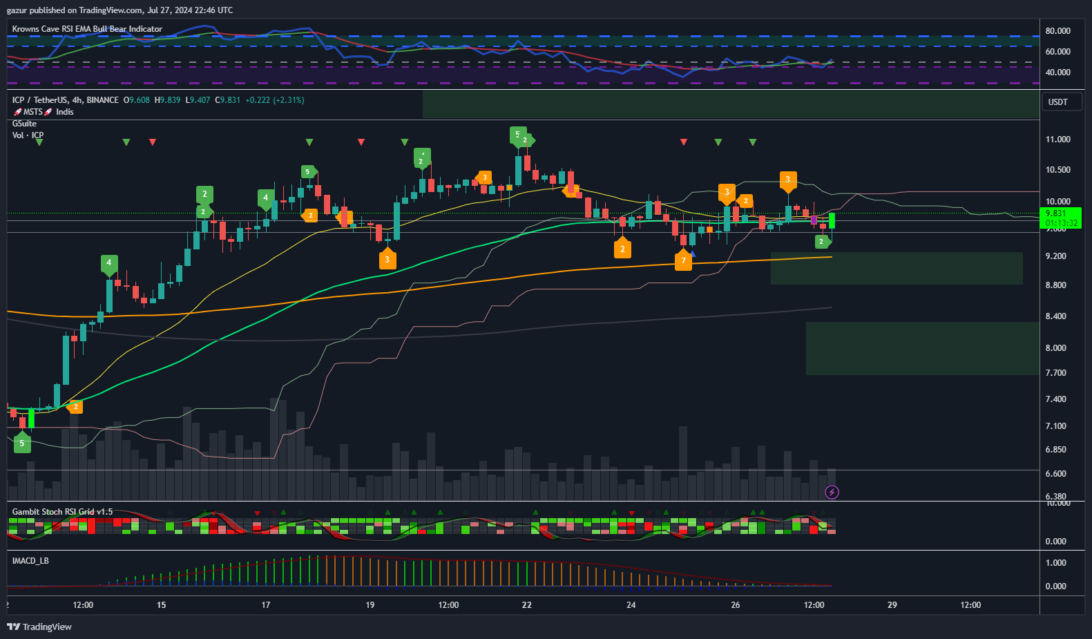Click the TradingView logo at bottom left
Viewport: 1092px width, 639px height.
click(x=39, y=627)
